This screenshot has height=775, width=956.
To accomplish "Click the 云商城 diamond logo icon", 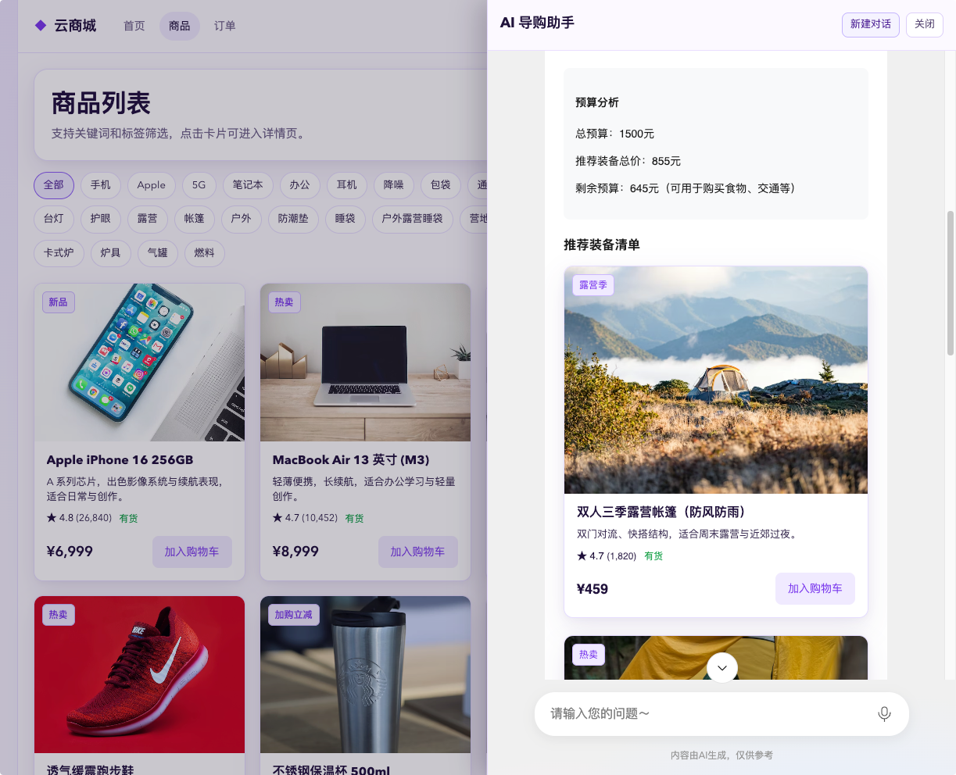I will pyautogui.click(x=41, y=26).
